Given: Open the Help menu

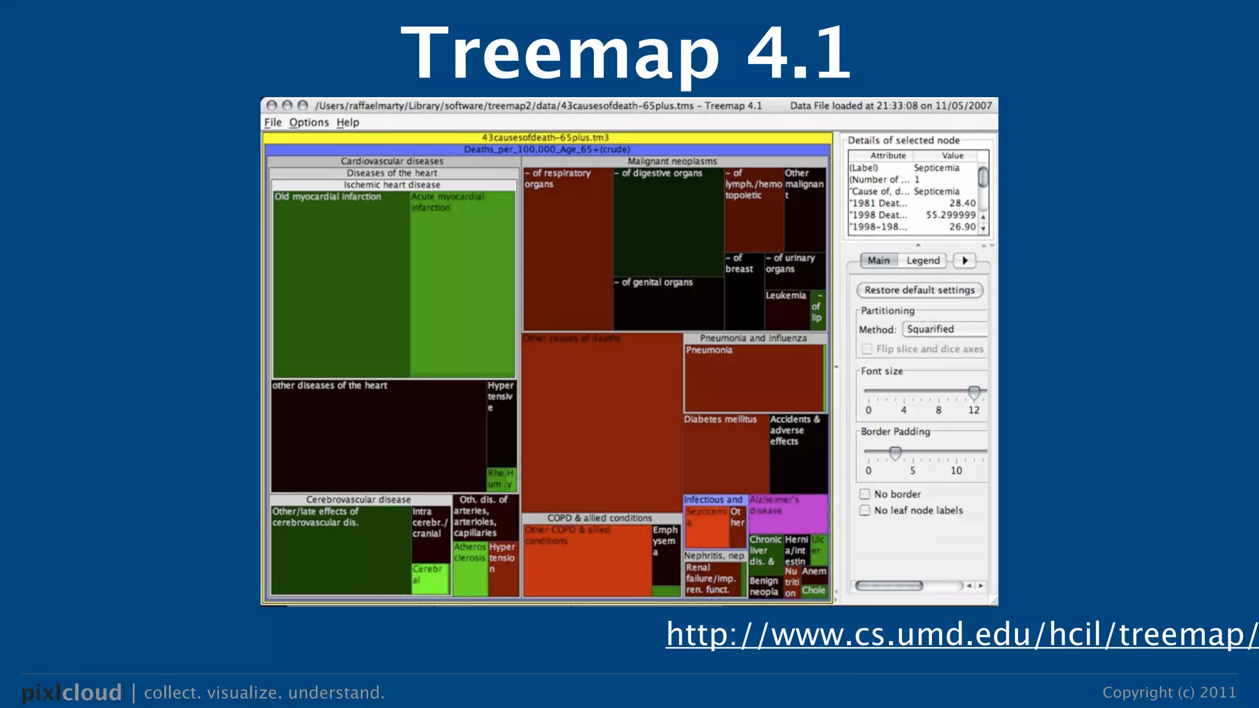Looking at the screenshot, I should tap(347, 122).
